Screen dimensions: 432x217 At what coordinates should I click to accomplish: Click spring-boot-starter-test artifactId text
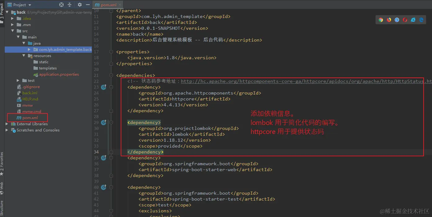(205, 199)
